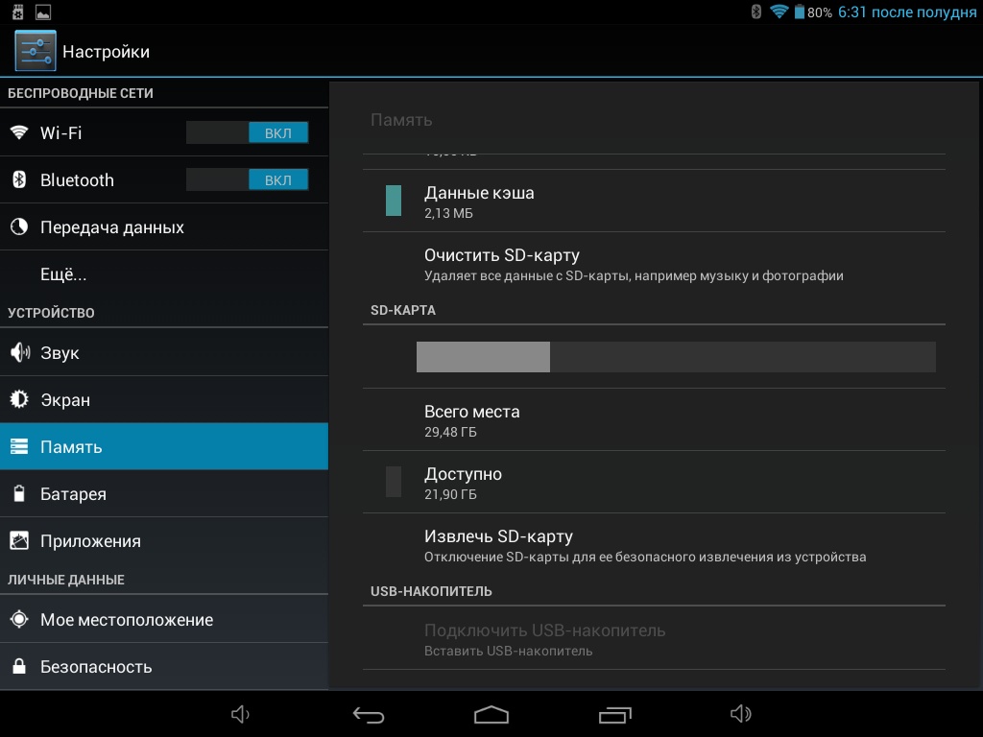Tap the Screen brightness icon in sidebar
The width and height of the screenshot is (983, 737).
pyautogui.click(x=19, y=400)
